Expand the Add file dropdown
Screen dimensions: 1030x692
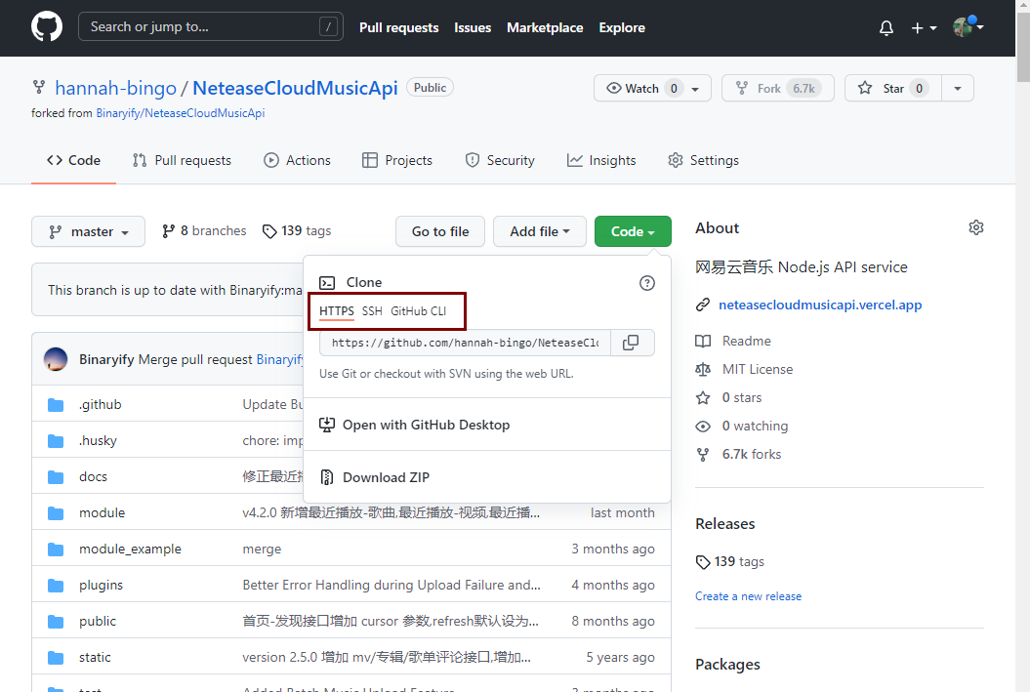pyautogui.click(x=539, y=231)
